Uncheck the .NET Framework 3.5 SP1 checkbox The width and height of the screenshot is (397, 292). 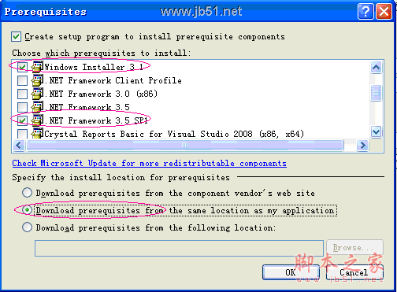pyautogui.click(x=22, y=120)
